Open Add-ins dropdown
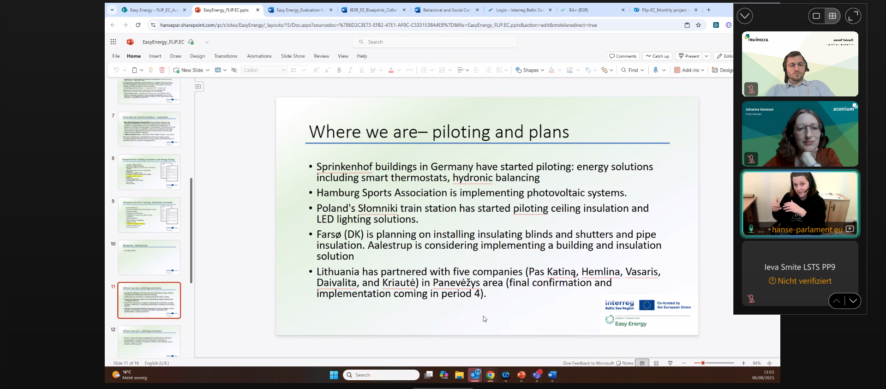 pos(689,70)
